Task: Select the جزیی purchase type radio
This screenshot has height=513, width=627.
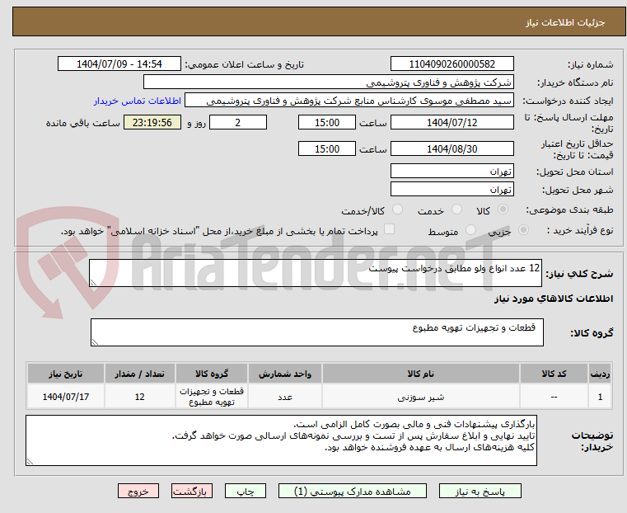Action: click(523, 230)
